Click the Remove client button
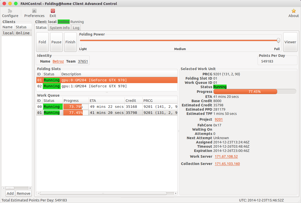This screenshot has width=301, height=203. point(24,193)
